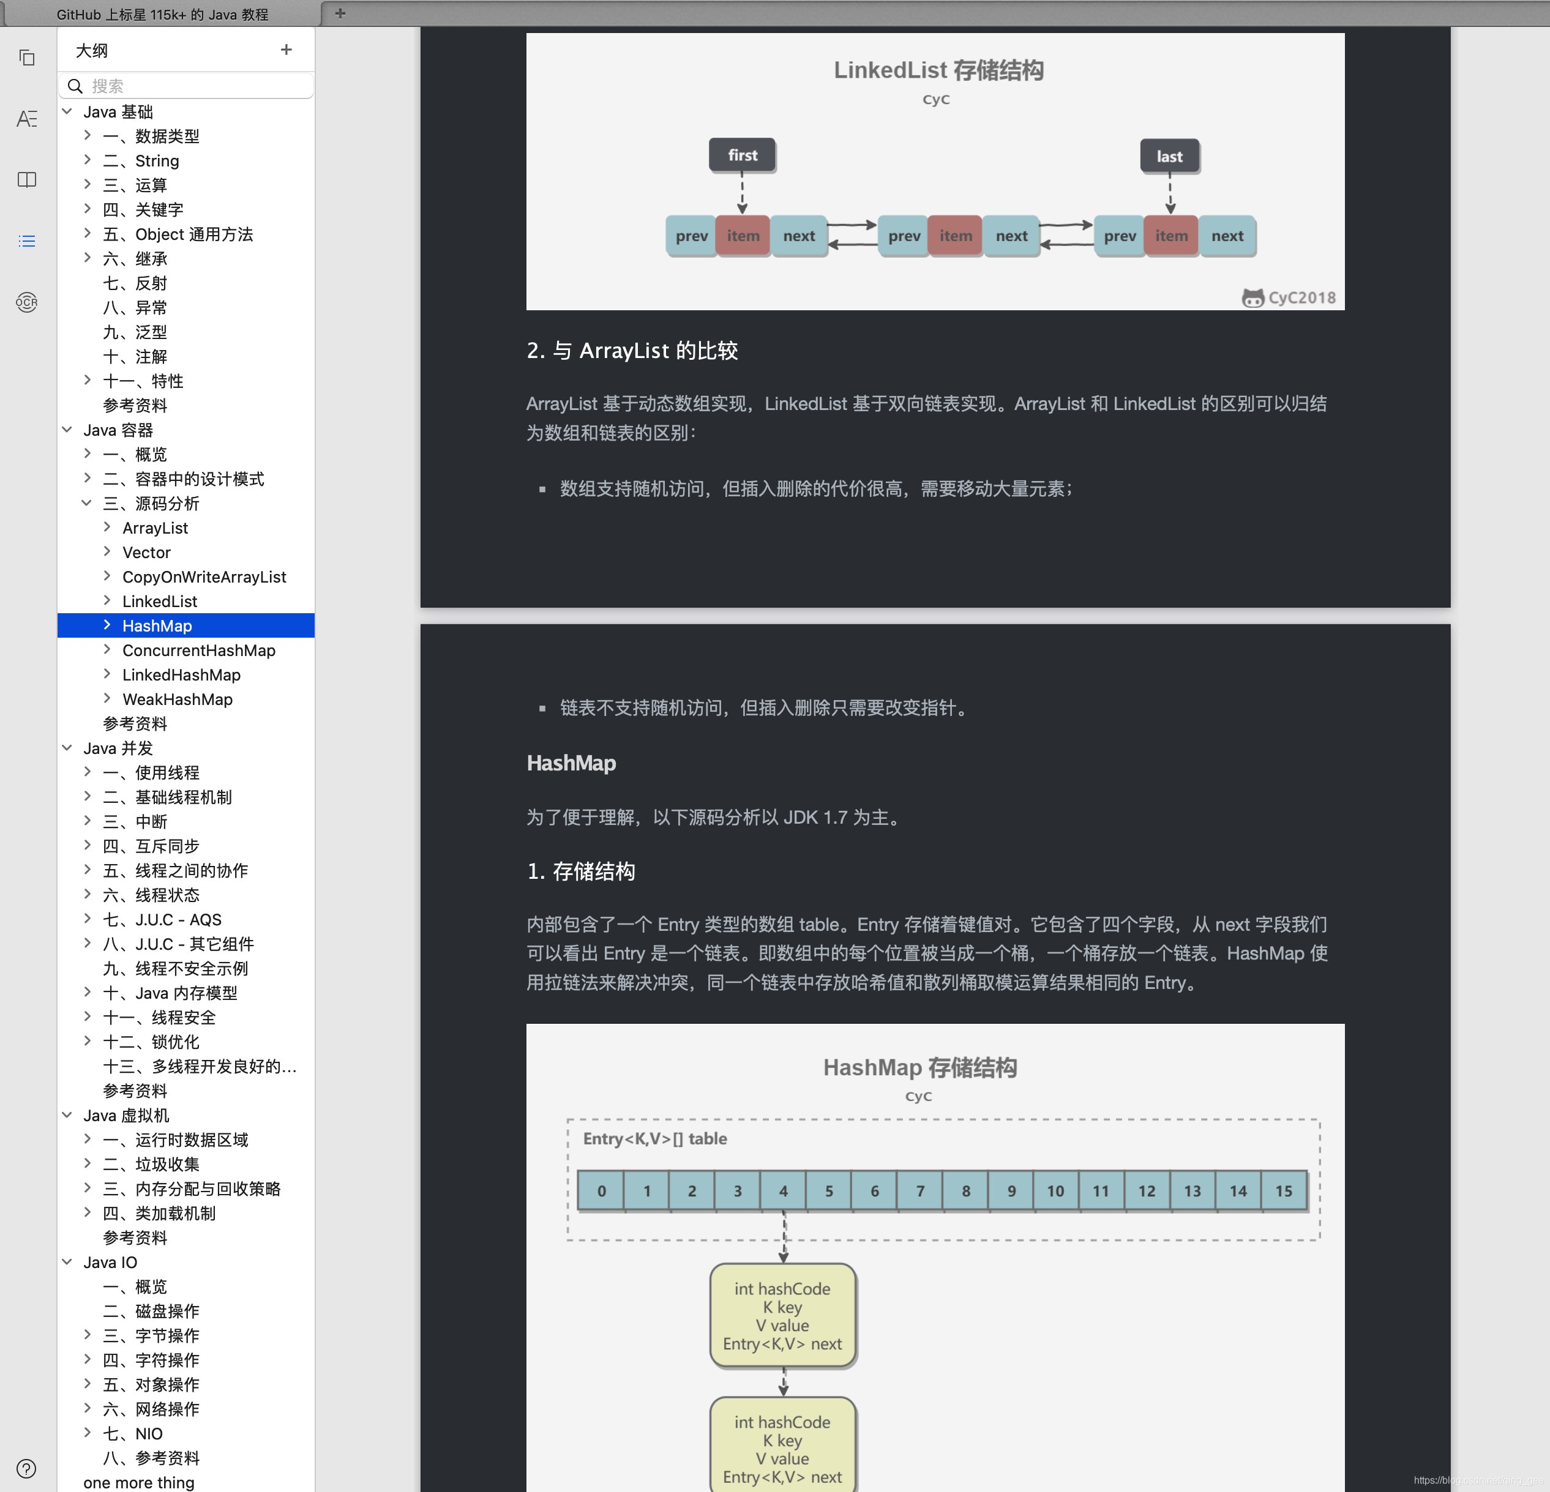The height and width of the screenshot is (1492, 1550).
Task: Click the WeakHashMap sidebar link
Action: click(x=174, y=699)
